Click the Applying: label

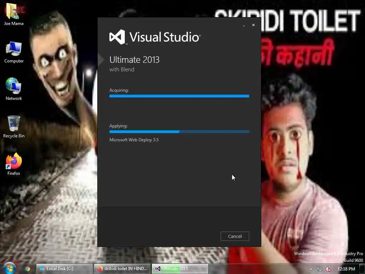[x=118, y=126]
